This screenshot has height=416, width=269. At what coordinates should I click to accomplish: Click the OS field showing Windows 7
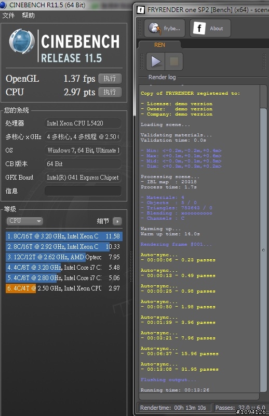[x=83, y=150]
